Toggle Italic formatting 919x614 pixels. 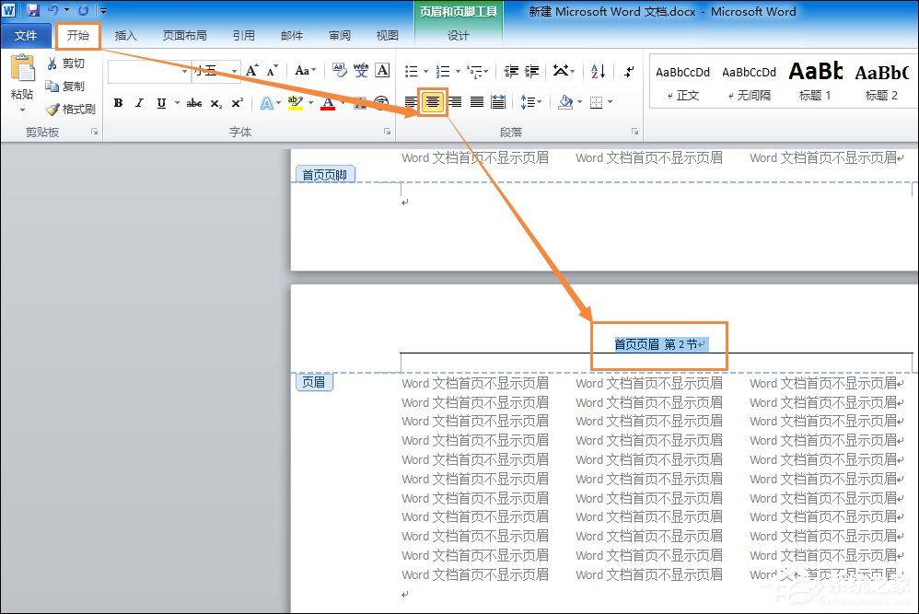pos(140,103)
